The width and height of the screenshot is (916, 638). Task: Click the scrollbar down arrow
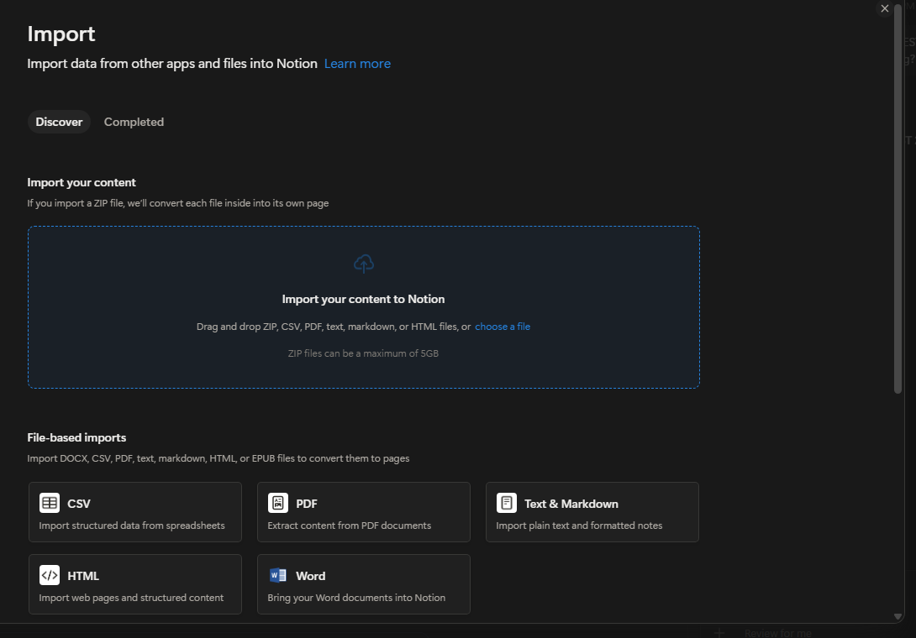[x=898, y=616]
